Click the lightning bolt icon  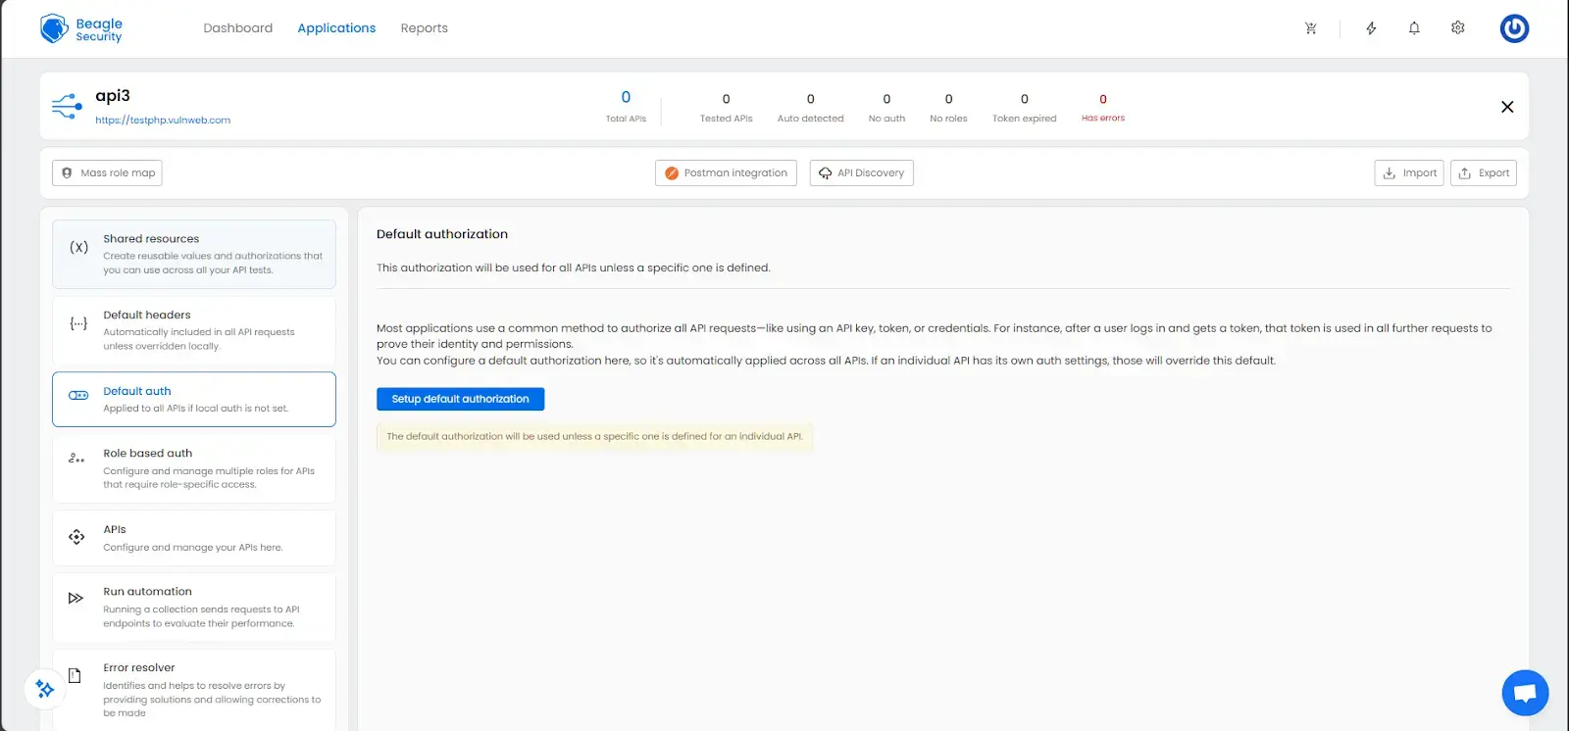1371,28
